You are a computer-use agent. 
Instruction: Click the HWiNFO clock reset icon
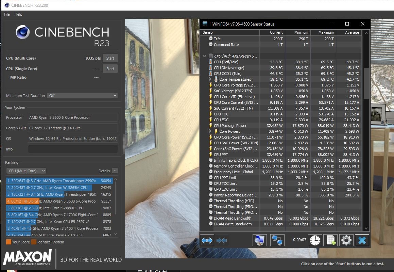[315, 240]
